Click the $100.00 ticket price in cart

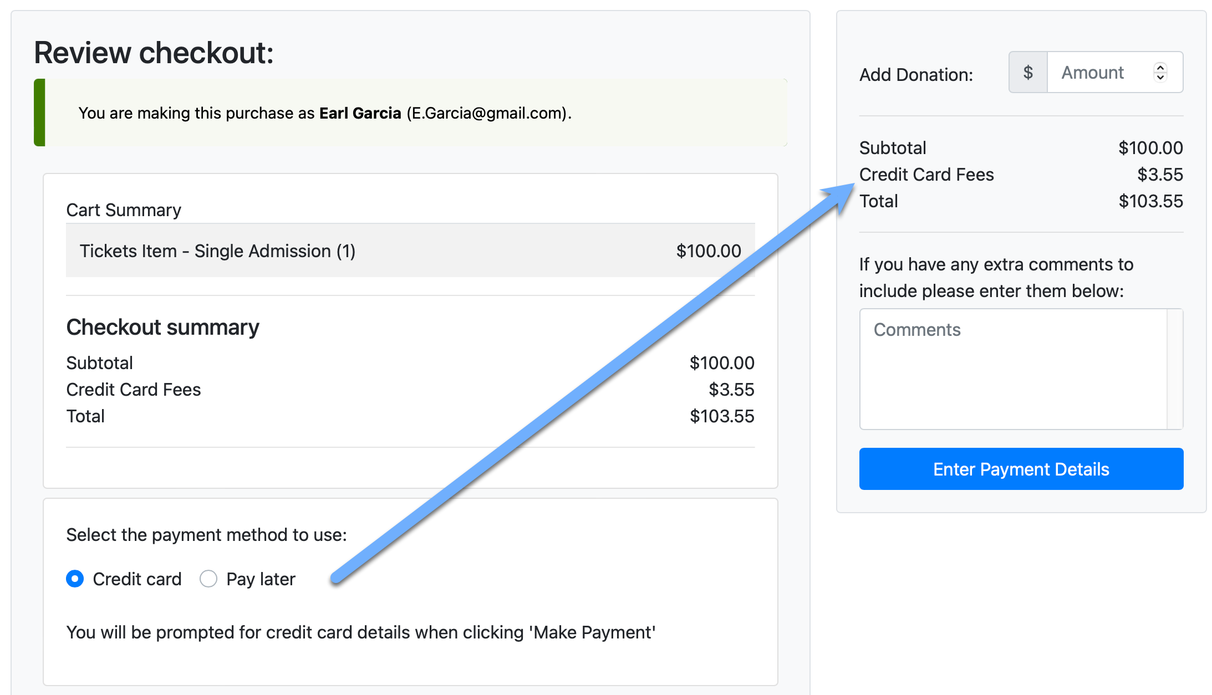tap(708, 251)
